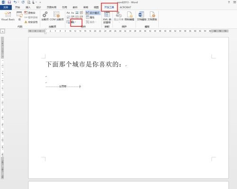Open the Visual Basic editor
237x189 pixels.
pyautogui.click(x=8, y=16)
